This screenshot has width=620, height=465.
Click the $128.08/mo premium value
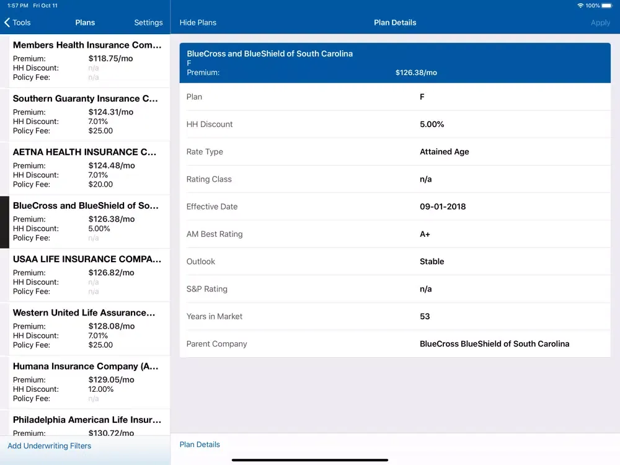(x=112, y=326)
